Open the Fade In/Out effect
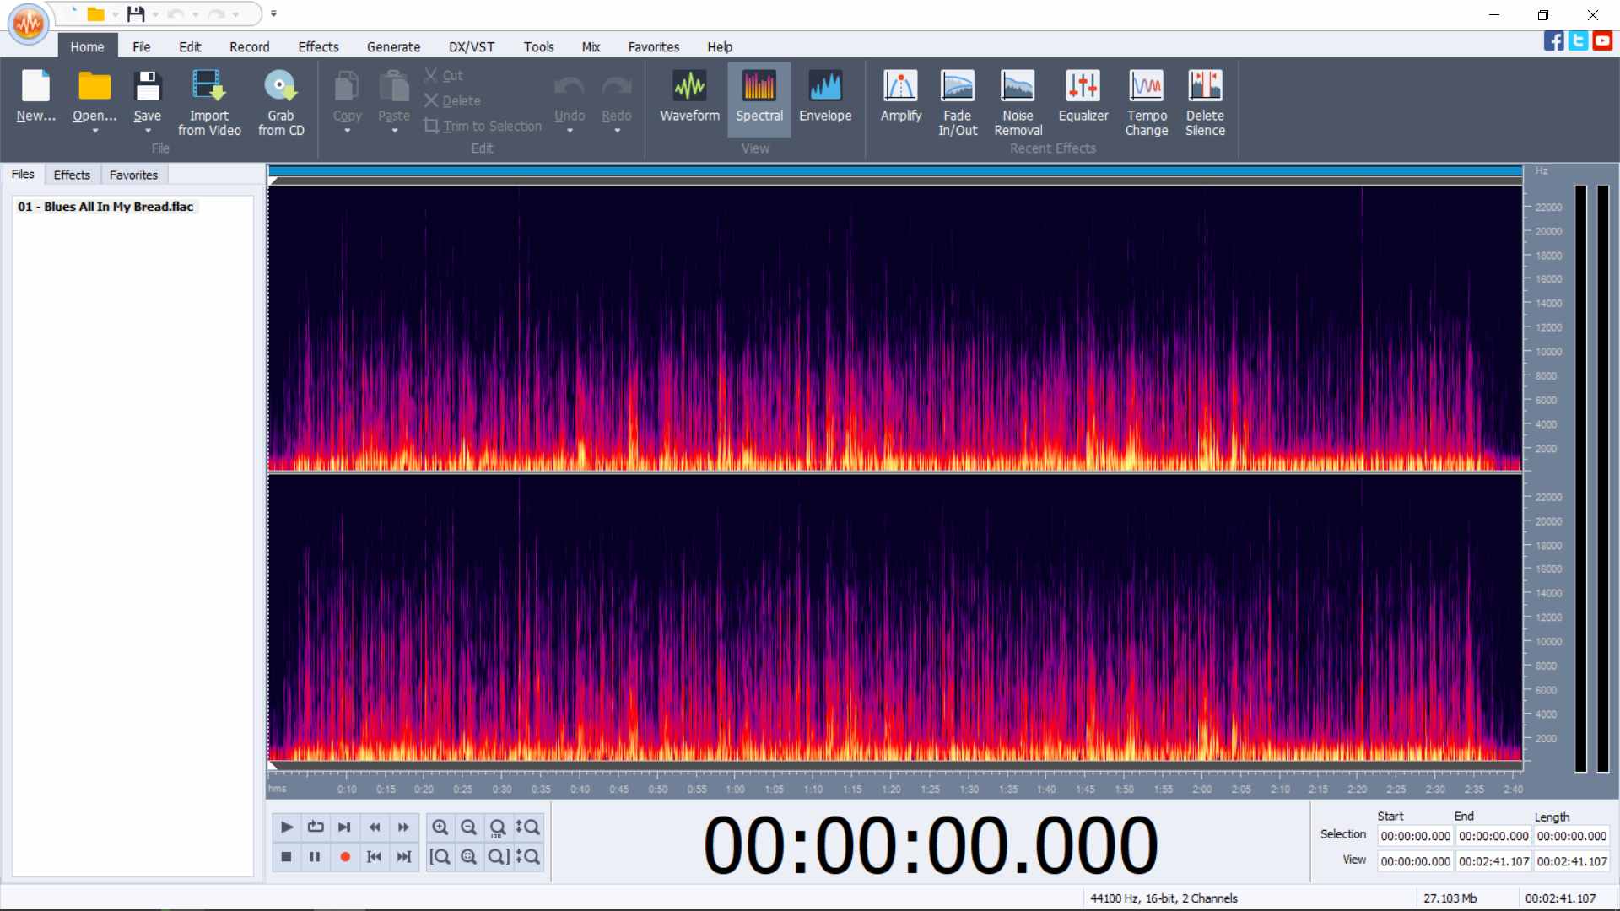Image resolution: width=1620 pixels, height=911 pixels. pos(958,103)
